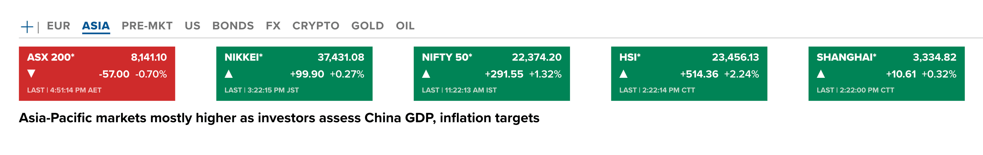
Task: Select the GOLD tab
Action: coord(367,26)
